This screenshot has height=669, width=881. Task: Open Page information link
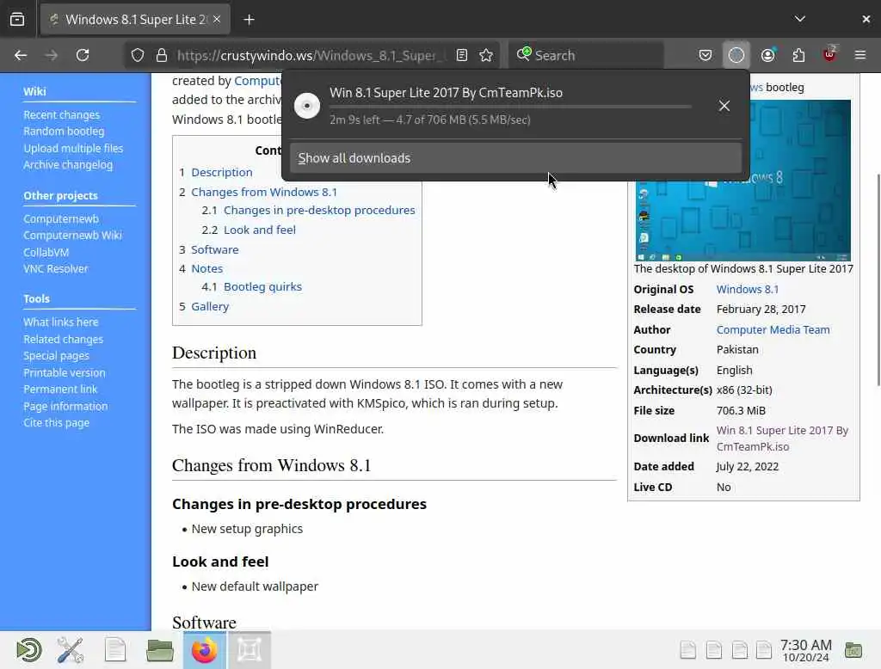[x=65, y=406]
